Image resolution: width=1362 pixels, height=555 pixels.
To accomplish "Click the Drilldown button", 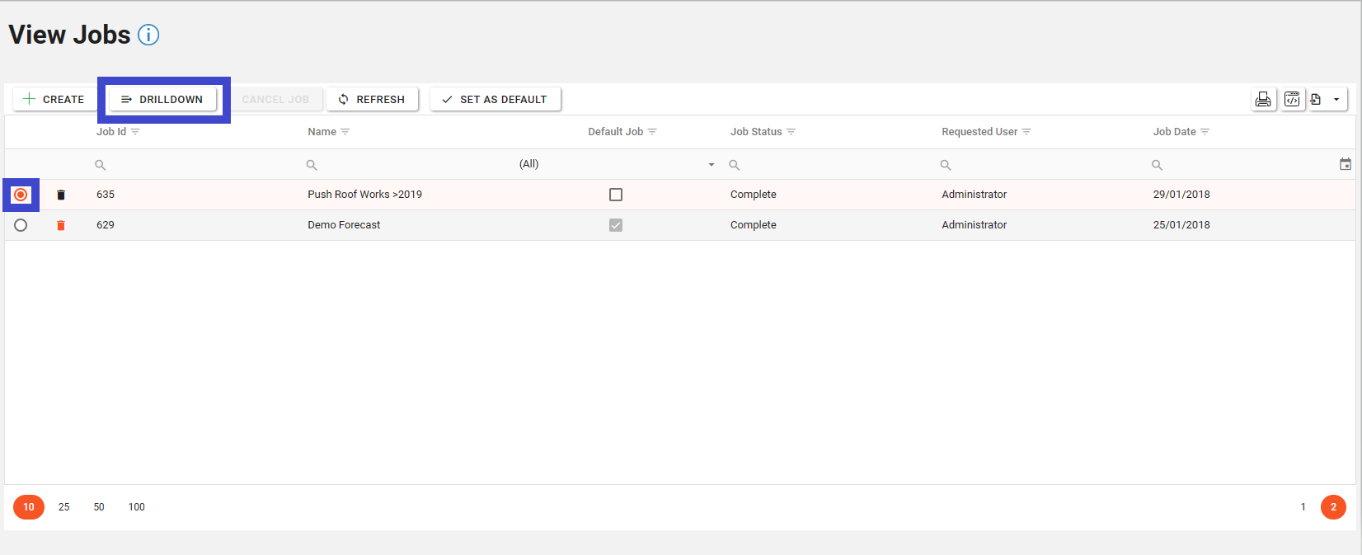I will pyautogui.click(x=162, y=99).
